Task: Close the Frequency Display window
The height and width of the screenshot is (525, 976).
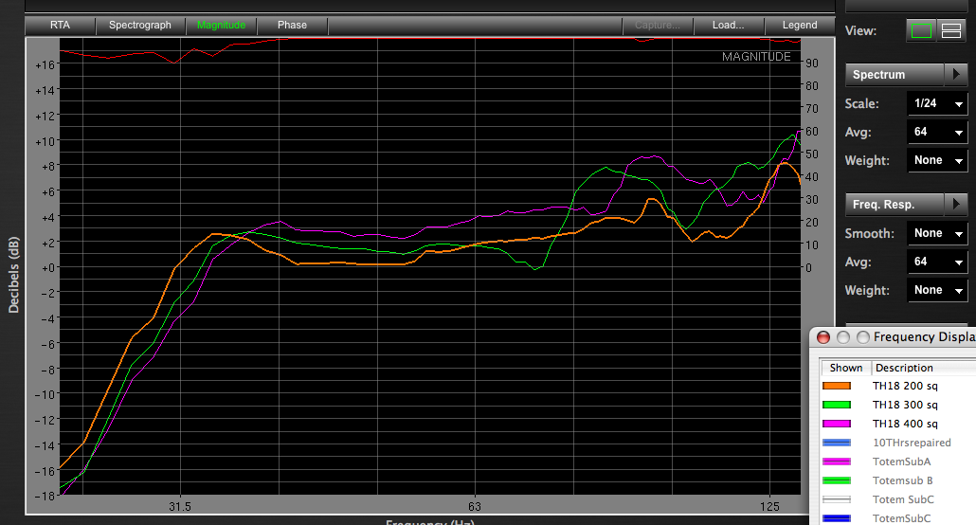Action: (x=823, y=337)
